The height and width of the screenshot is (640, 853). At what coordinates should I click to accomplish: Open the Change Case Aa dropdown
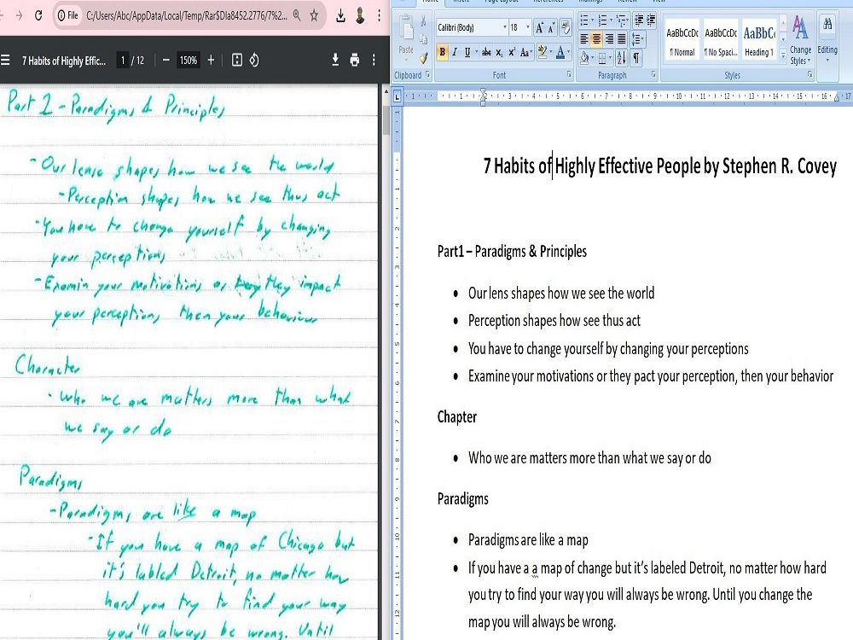coord(525,52)
